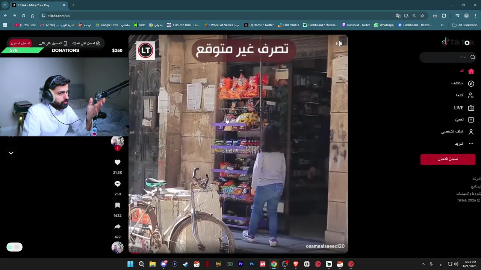
Task: Click Get app (الحصول على) button
Action: pyautogui.click(x=53, y=43)
